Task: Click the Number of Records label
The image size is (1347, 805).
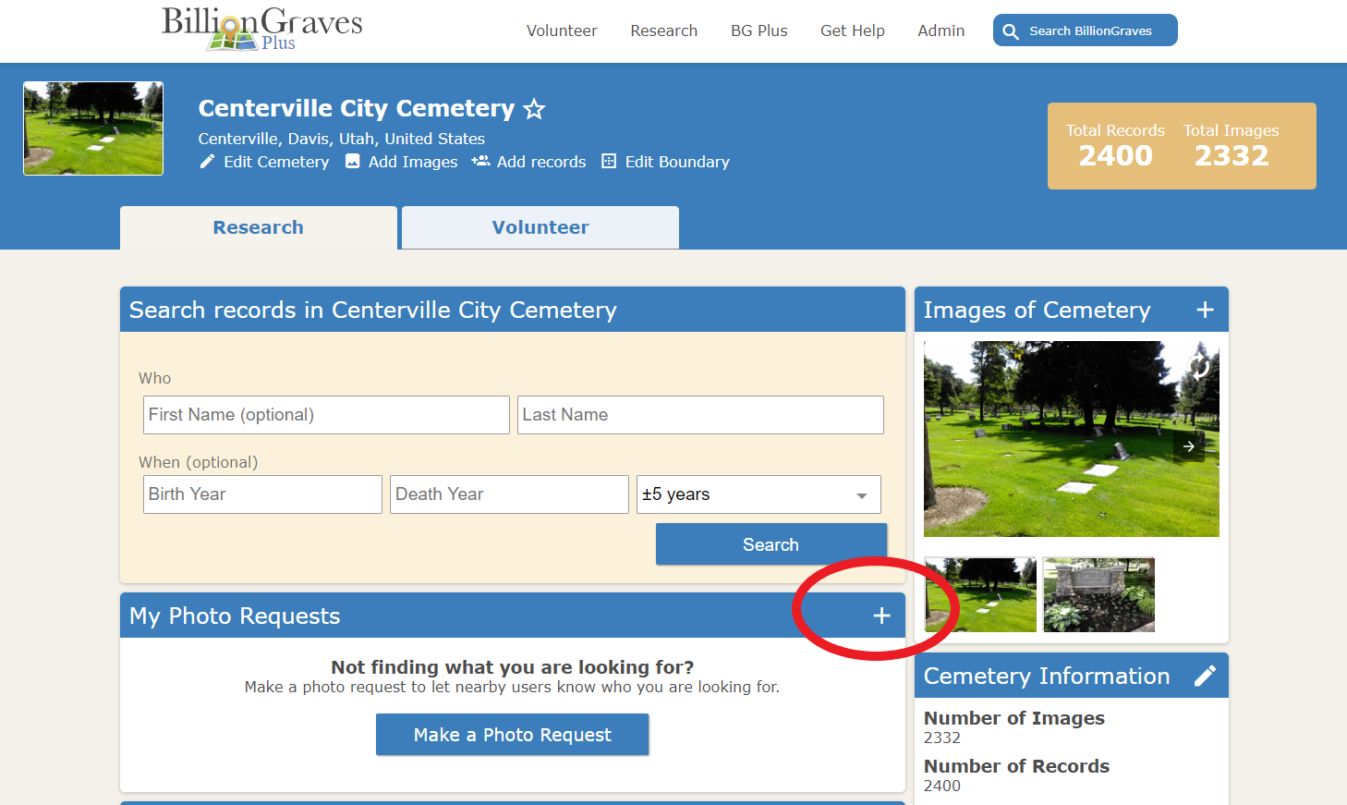Action: (1016, 766)
